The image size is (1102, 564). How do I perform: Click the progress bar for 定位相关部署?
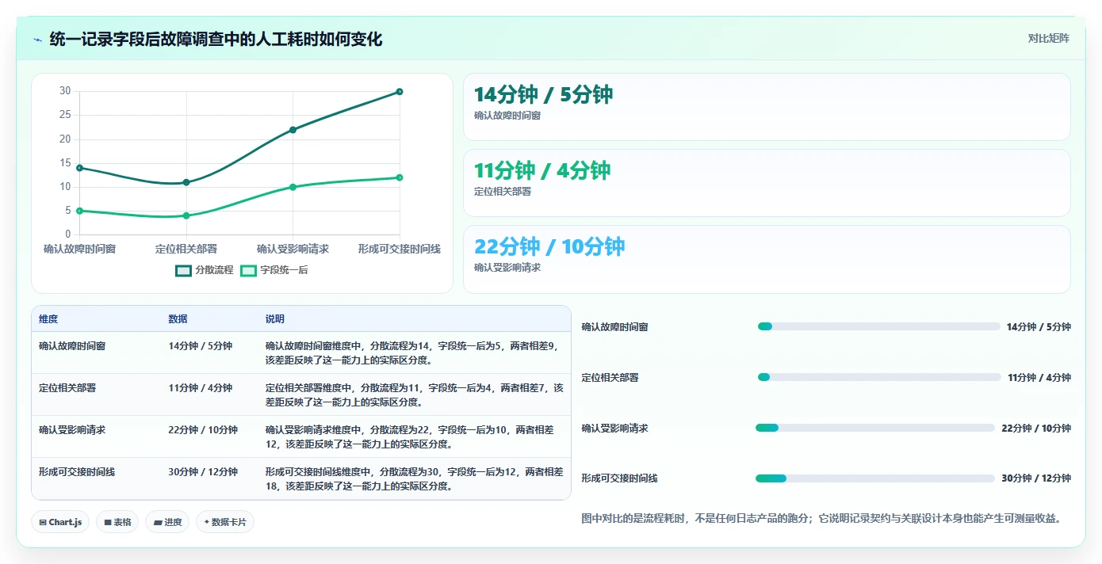(x=879, y=377)
